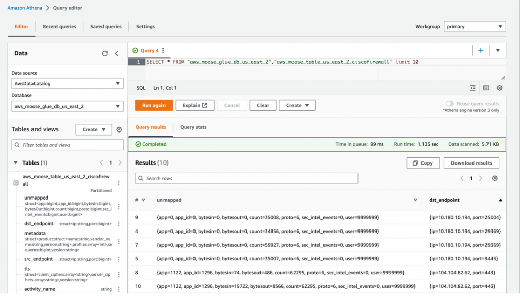Click the format query icon
Viewport: 520px width, 296px height.
(473, 88)
